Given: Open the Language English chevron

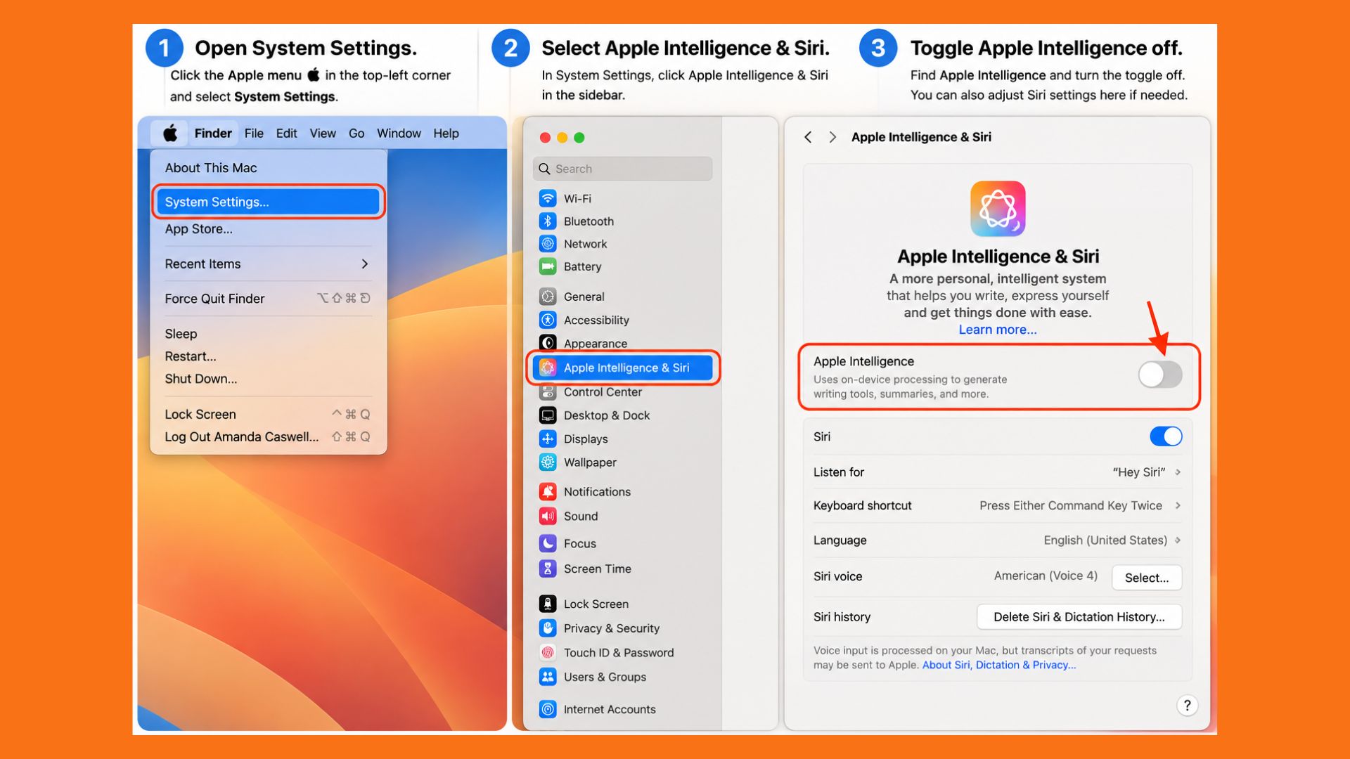Looking at the screenshot, I should click(1178, 540).
